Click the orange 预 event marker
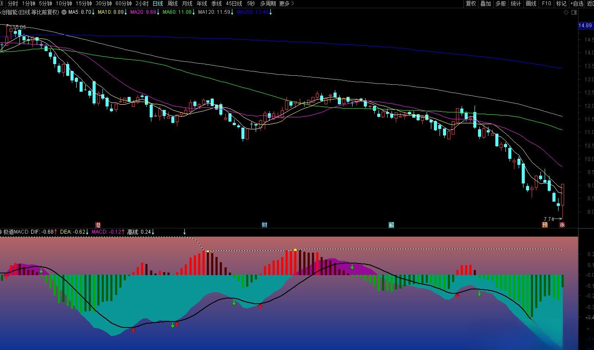Screen dimensions: 594x350 [545, 225]
